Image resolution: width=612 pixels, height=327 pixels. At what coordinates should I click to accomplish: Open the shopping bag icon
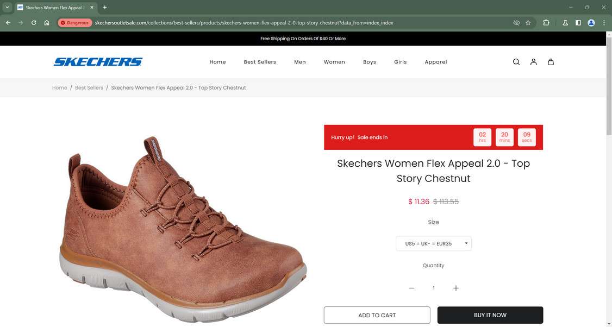(551, 62)
